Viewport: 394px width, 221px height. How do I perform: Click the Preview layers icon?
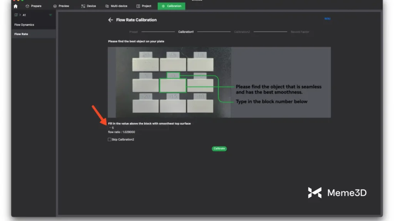[55, 6]
